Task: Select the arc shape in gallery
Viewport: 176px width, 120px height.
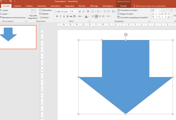Action: pos(156,17)
